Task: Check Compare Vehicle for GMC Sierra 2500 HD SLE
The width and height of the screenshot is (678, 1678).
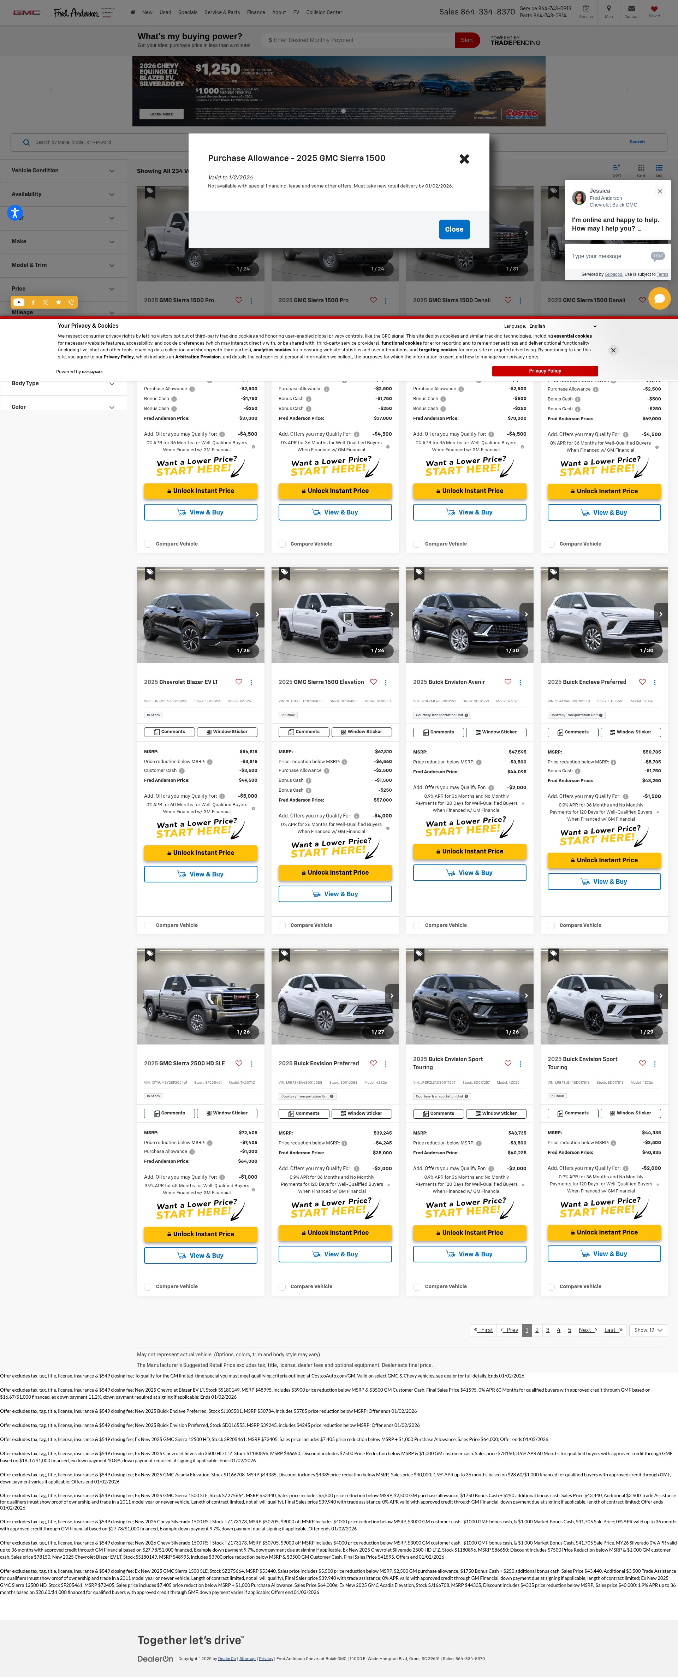Action: tap(147, 1286)
